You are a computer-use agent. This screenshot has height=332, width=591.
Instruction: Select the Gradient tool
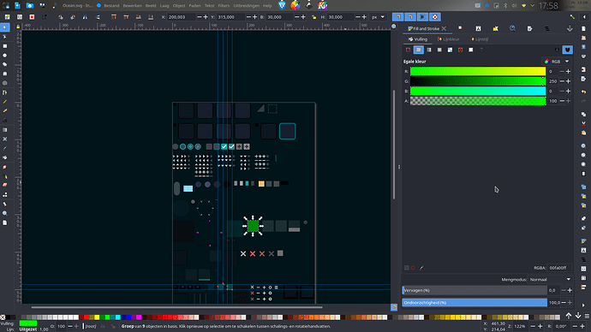click(4, 130)
